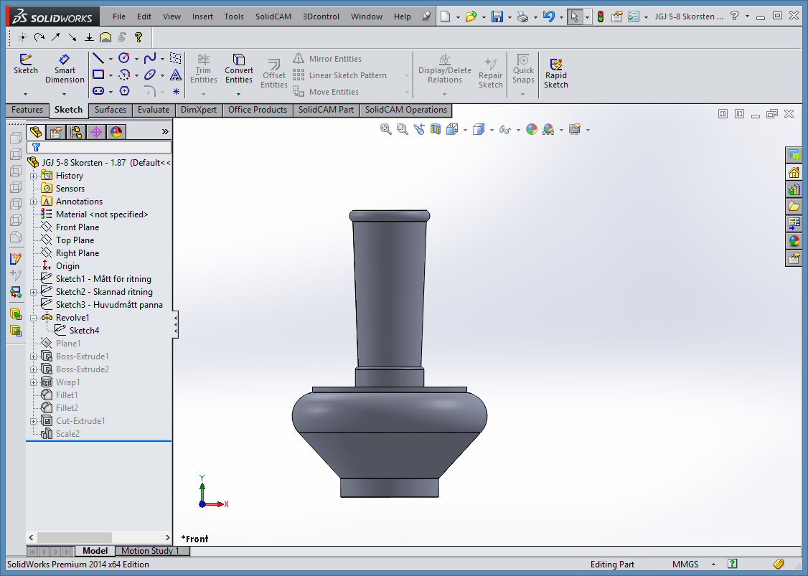The image size is (808, 576).
Task: Select the sketch Text tool
Action: tap(176, 75)
